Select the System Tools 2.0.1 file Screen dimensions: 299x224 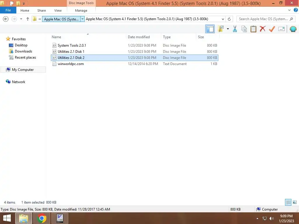pyautogui.click(x=134, y=45)
